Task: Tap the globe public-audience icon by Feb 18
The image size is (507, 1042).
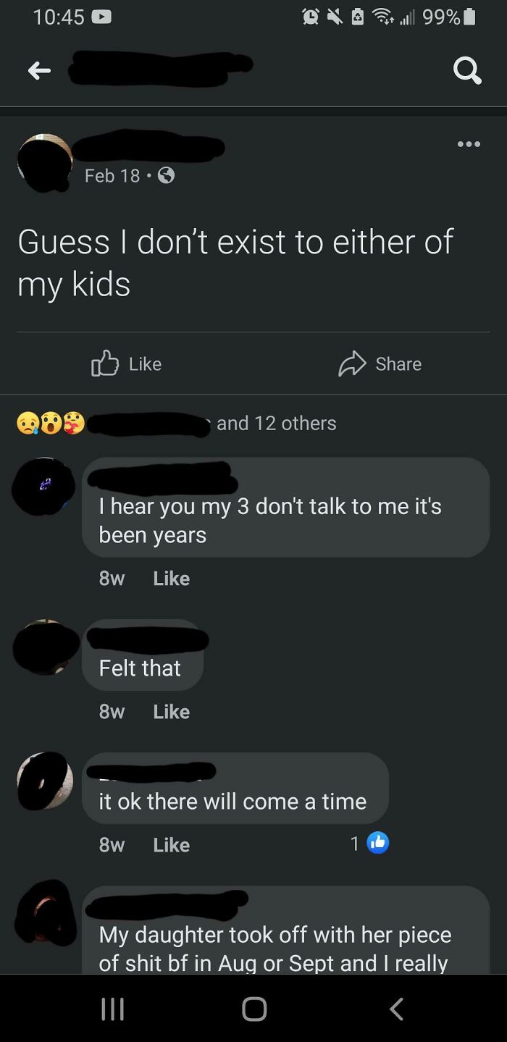Action: pyautogui.click(x=166, y=175)
